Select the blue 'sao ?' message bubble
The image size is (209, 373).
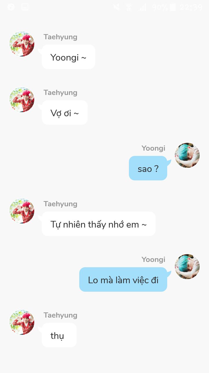(x=148, y=168)
